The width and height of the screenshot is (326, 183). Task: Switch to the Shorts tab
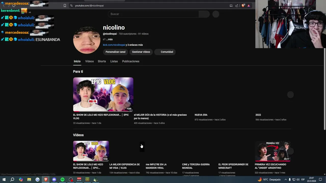pyautogui.click(x=102, y=61)
